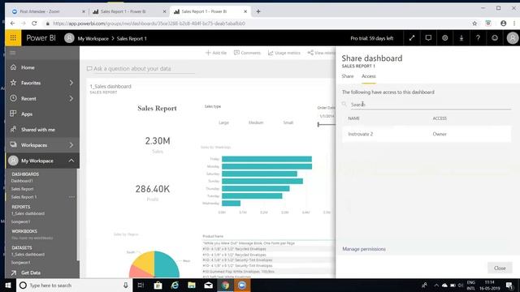Screen dimensions: 520x292
Task: Open the notifications icon in header
Action: [x=428, y=38]
